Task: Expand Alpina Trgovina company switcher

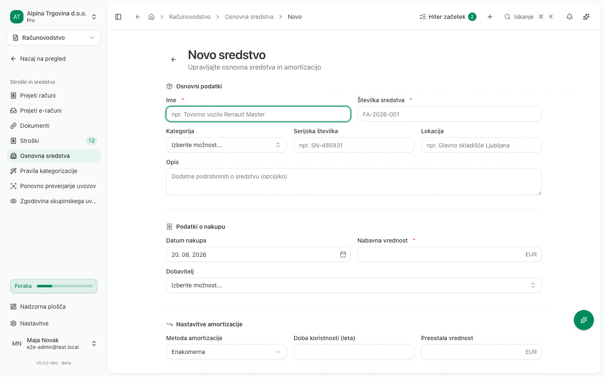Action: 54,17
